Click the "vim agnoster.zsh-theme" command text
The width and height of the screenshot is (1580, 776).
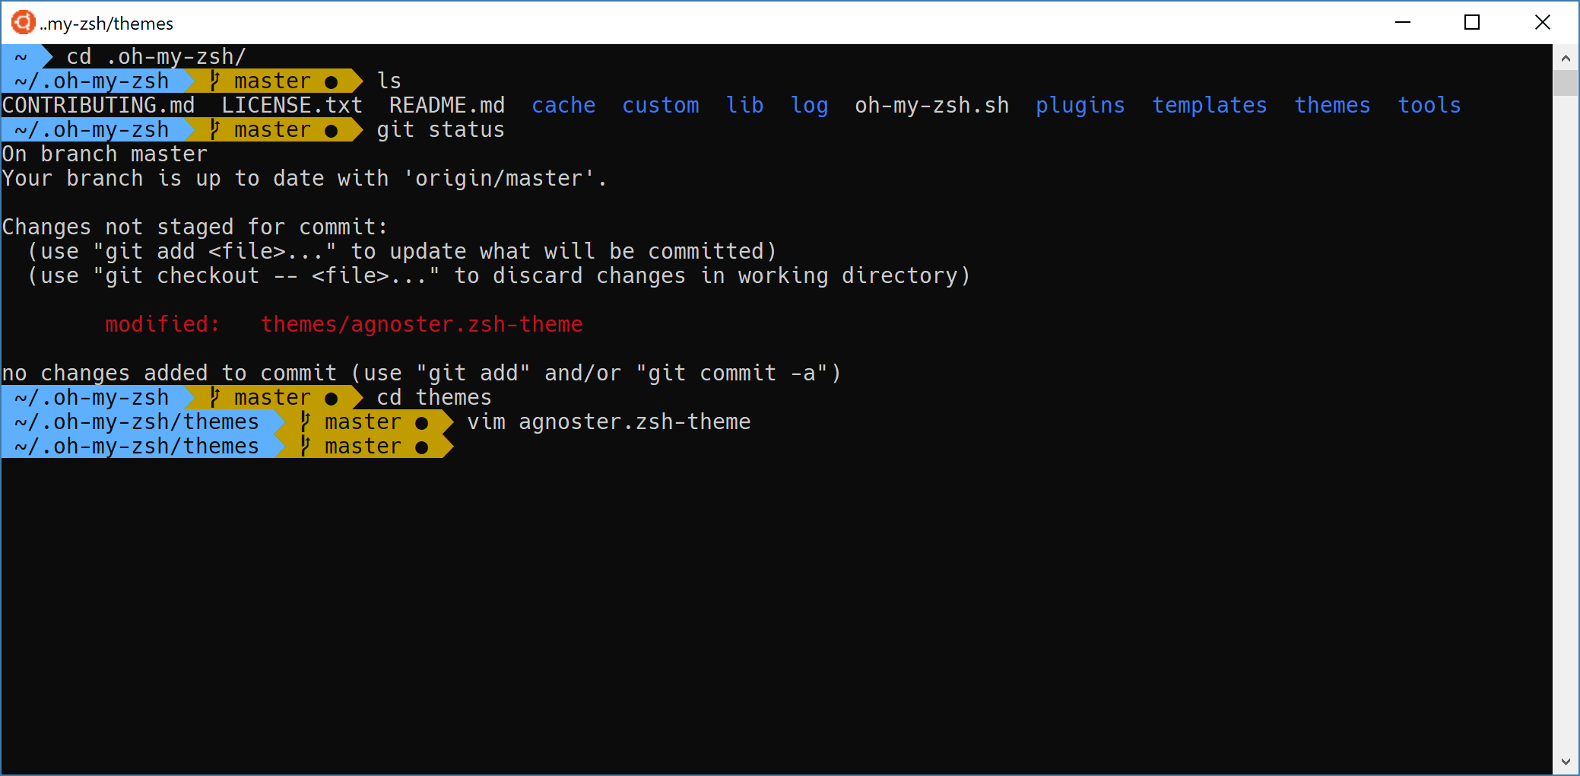tap(608, 422)
